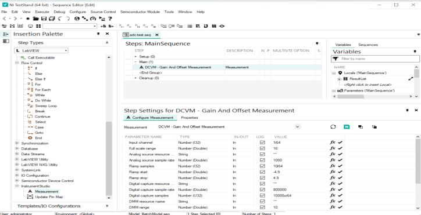Screen dimensions: 421x215
Task: Open the Measurement selection dropdown
Action: [x=297, y=127]
